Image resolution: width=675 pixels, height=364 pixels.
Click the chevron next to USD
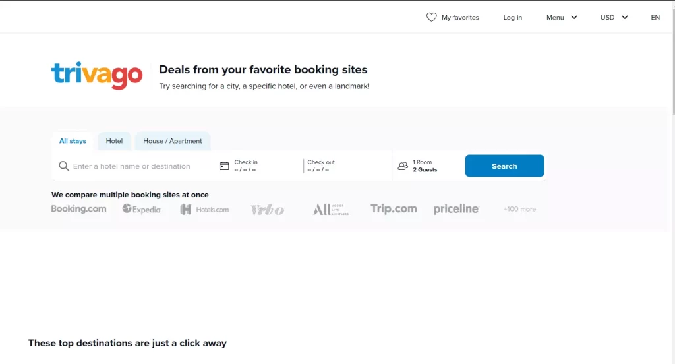tap(625, 17)
